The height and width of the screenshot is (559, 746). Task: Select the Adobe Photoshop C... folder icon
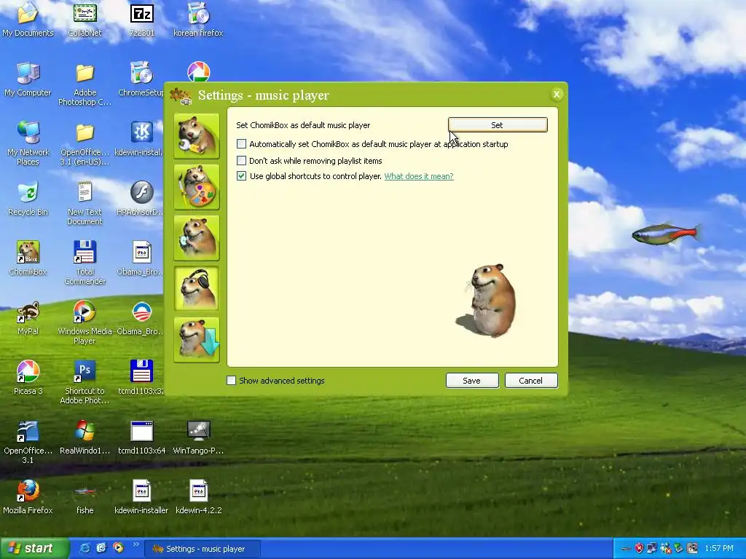[85, 84]
